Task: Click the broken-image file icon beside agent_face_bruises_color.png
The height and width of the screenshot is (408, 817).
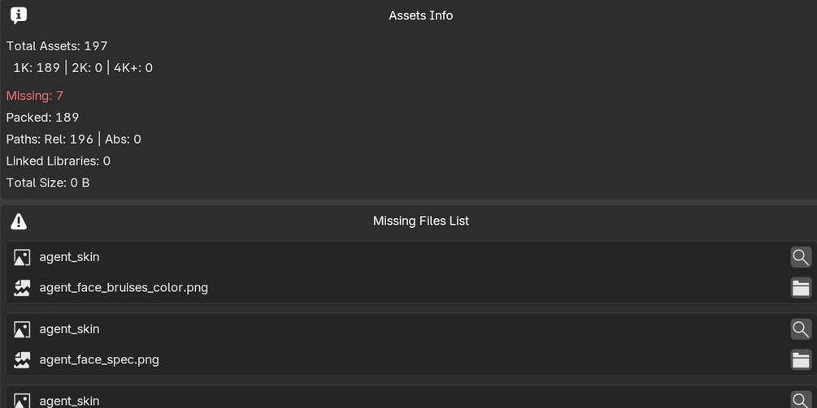Action: pos(22,288)
